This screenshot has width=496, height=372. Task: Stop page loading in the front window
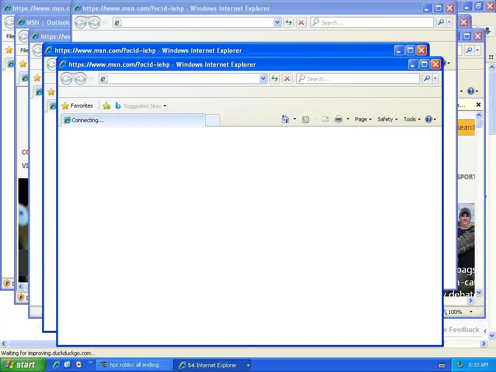click(287, 78)
